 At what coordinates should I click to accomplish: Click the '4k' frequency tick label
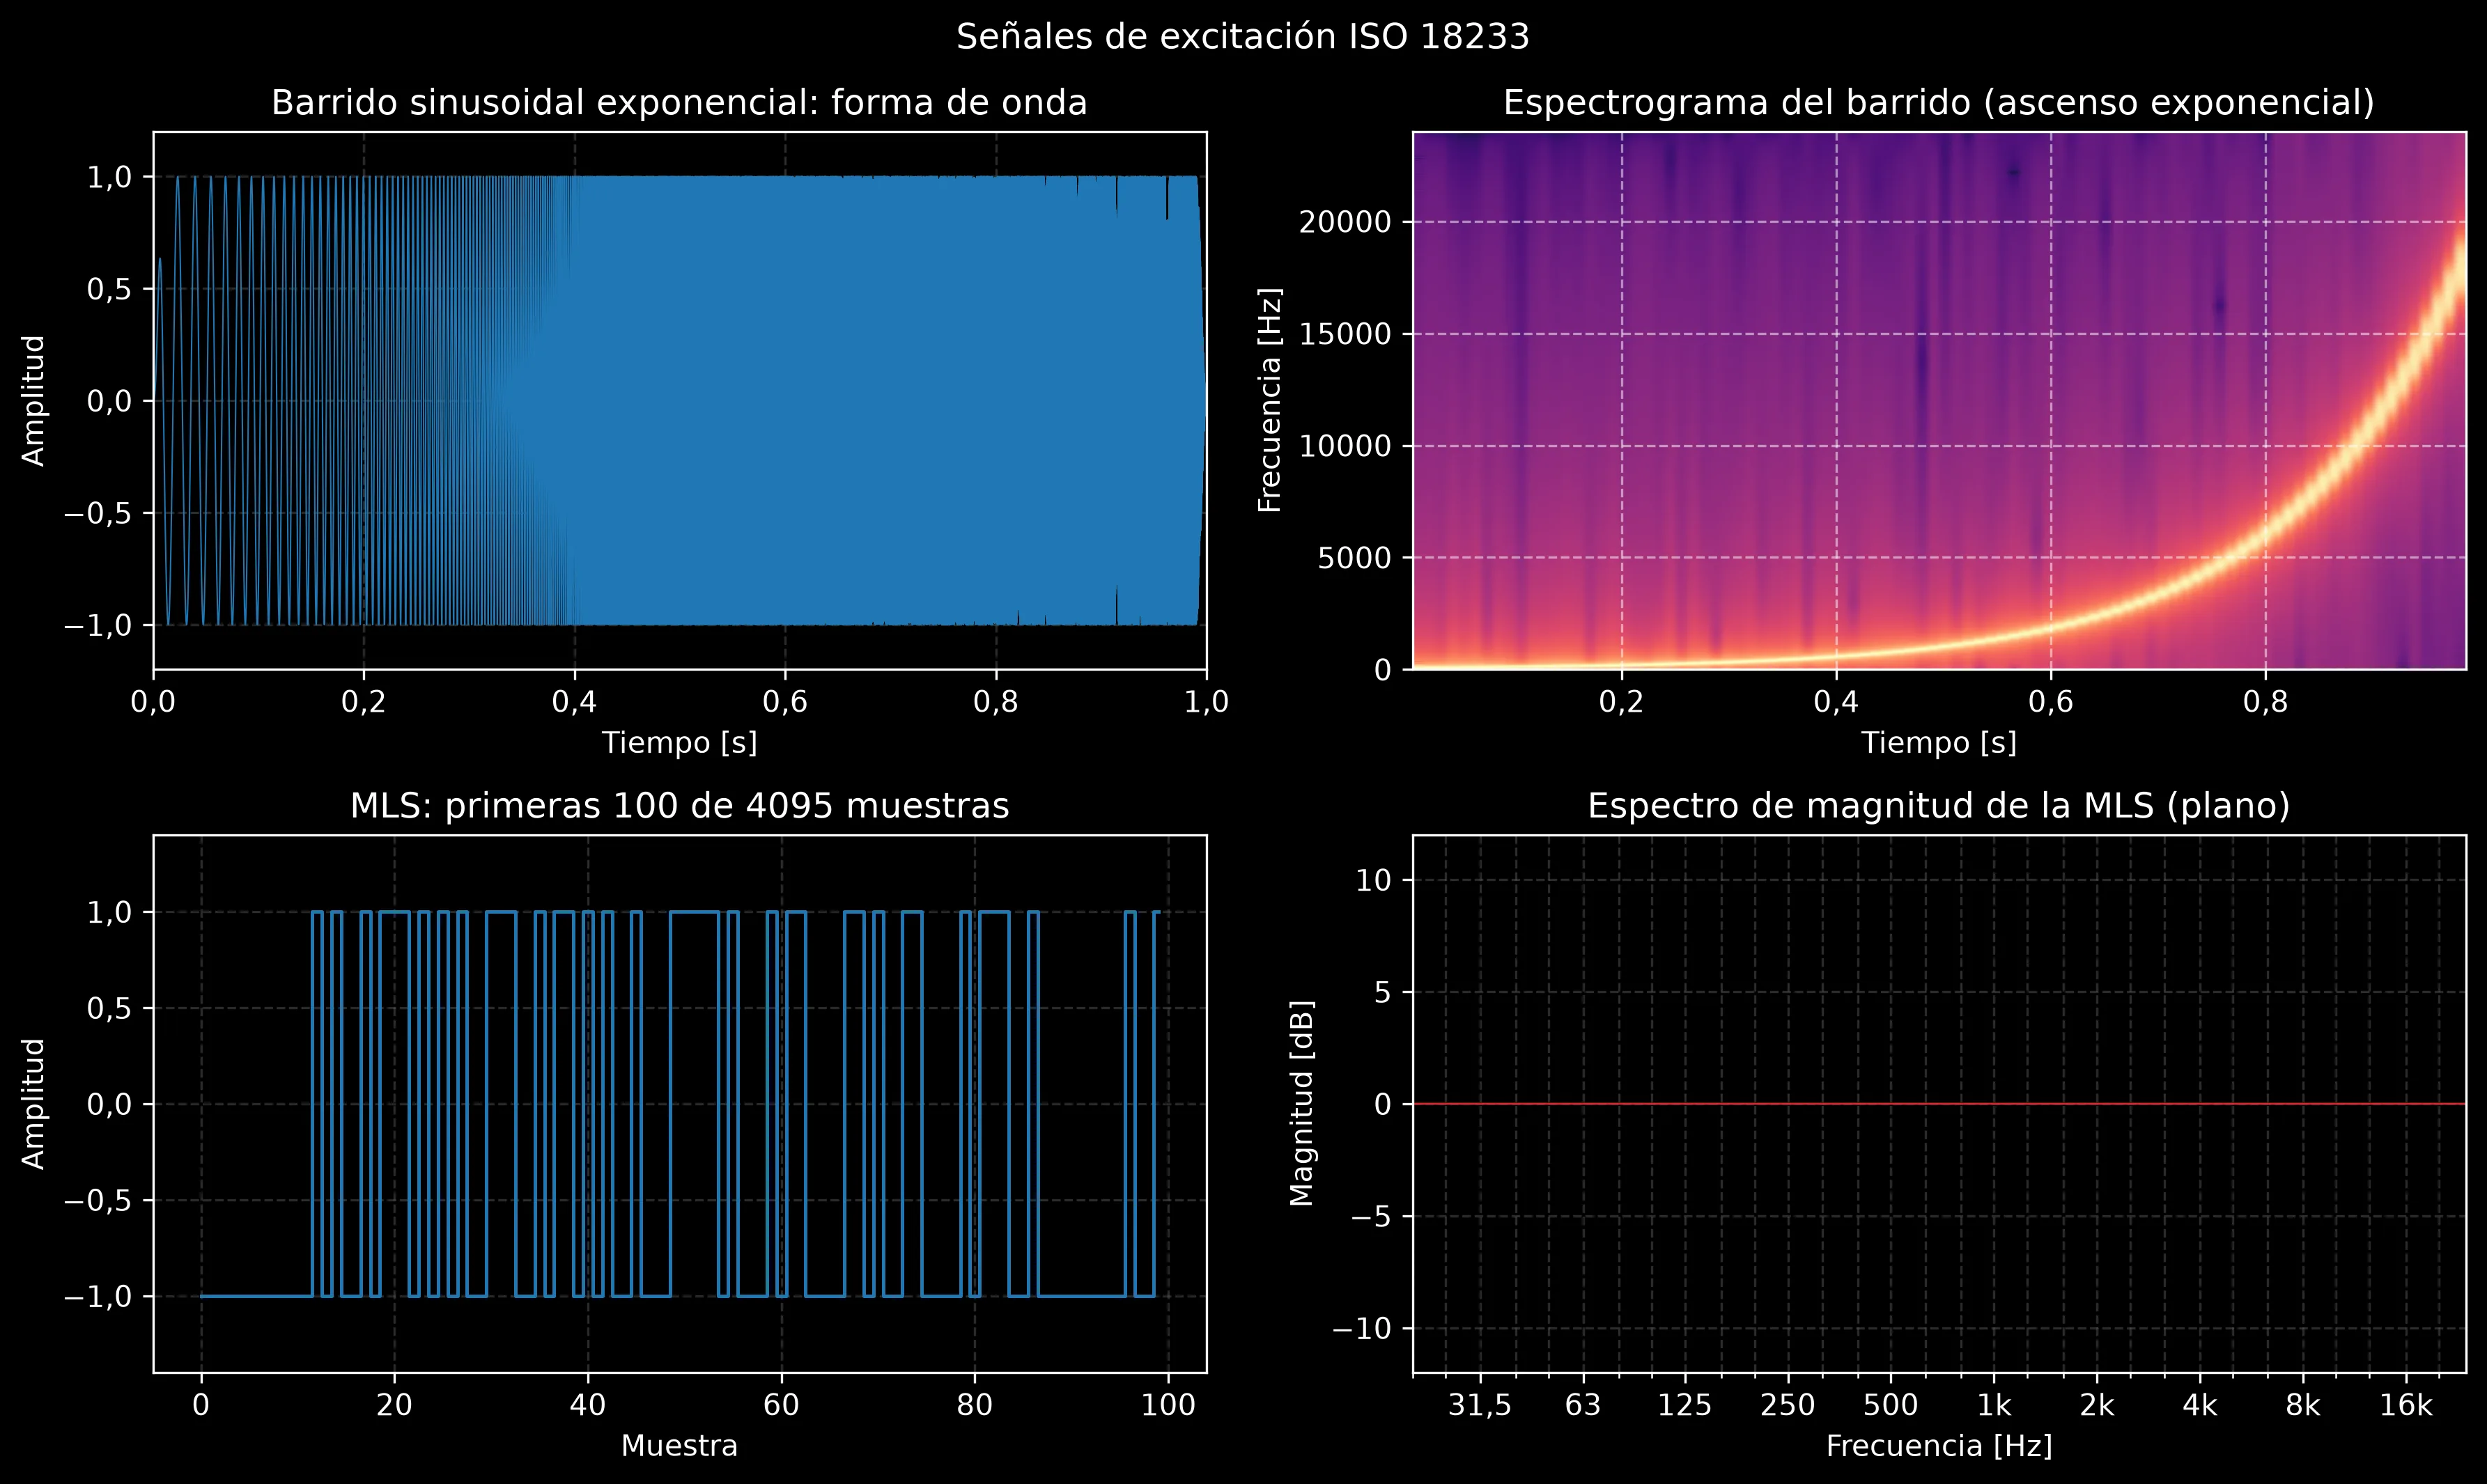pyautogui.click(x=2200, y=1406)
